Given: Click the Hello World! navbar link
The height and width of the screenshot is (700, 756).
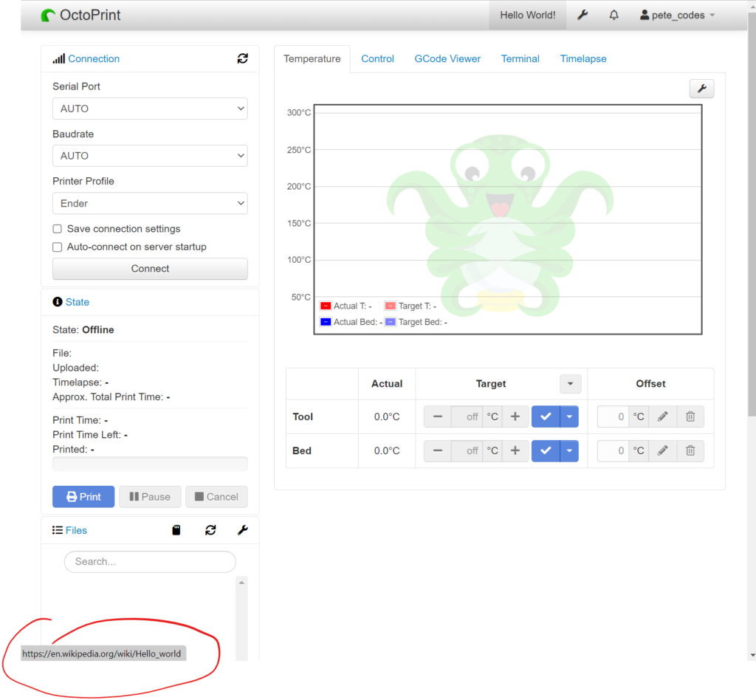Looking at the screenshot, I should 527,15.
